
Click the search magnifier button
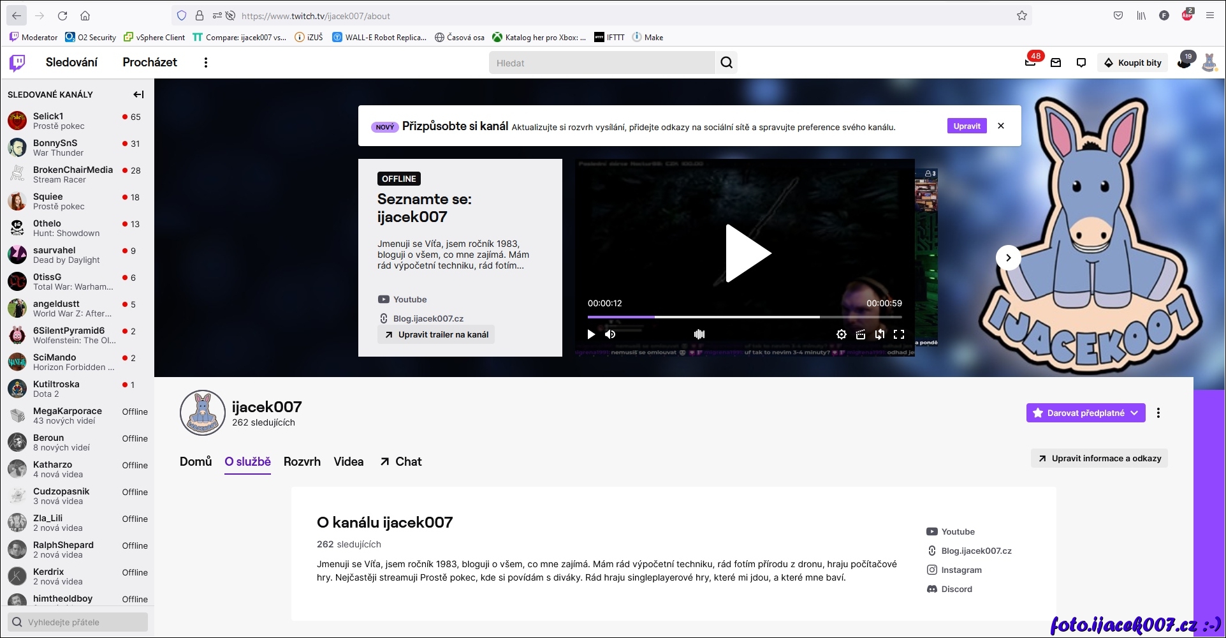pyautogui.click(x=726, y=63)
